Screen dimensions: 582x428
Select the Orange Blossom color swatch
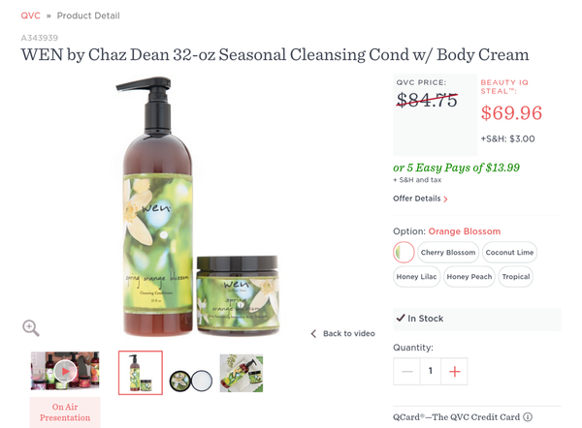[x=404, y=253]
